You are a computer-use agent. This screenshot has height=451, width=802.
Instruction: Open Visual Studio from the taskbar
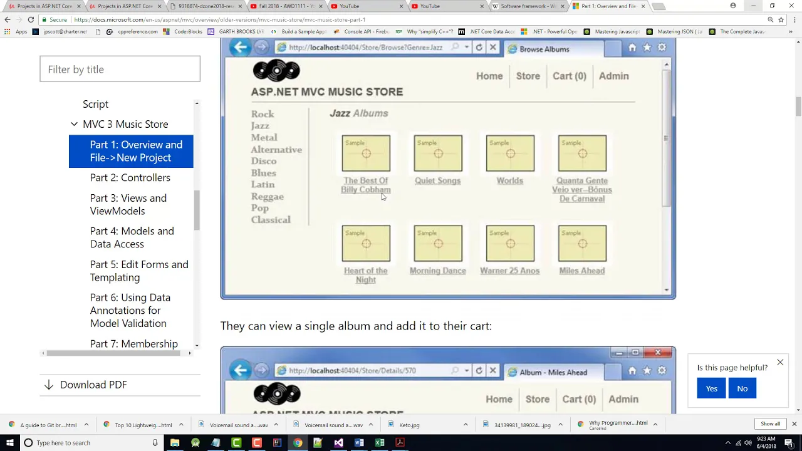[x=338, y=443]
